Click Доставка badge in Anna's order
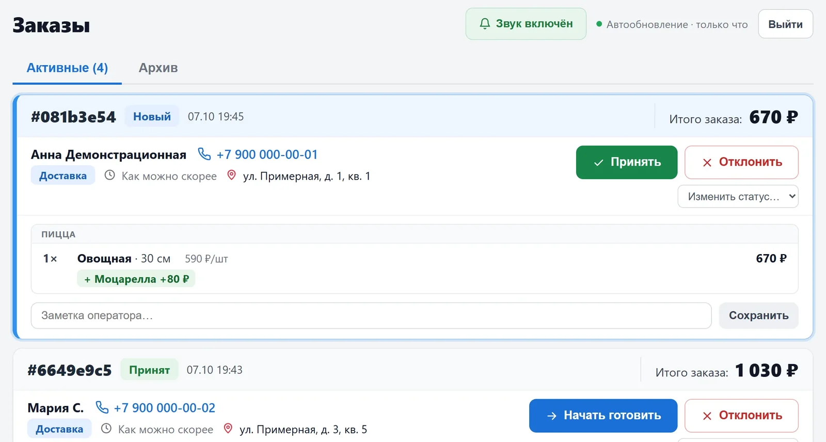Viewport: 826px width, 442px height. click(63, 176)
